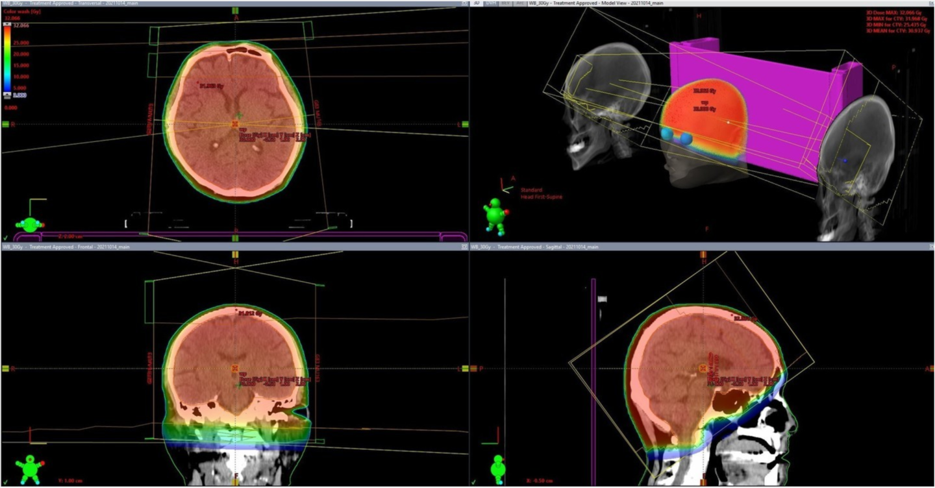Select the isocenter marker in Transversal view
935x488 pixels.
(236, 123)
